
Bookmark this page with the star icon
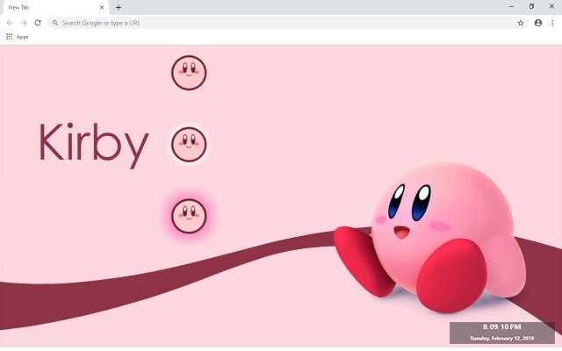521,23
